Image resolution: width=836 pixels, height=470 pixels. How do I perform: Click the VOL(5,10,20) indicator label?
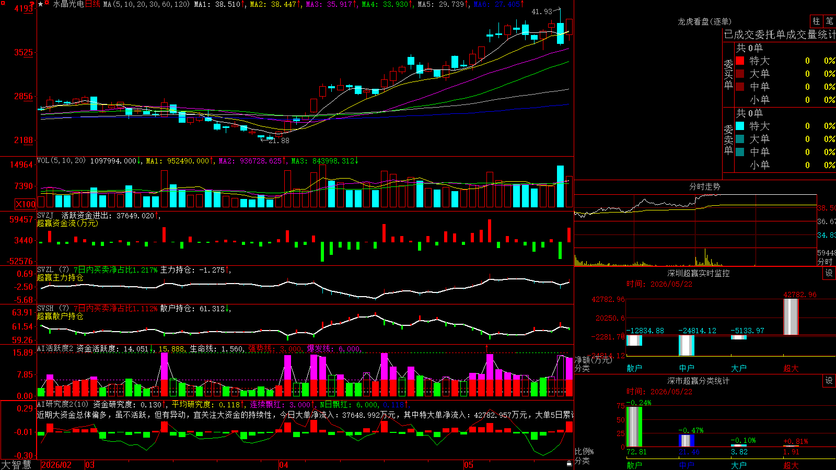(61, 161)
